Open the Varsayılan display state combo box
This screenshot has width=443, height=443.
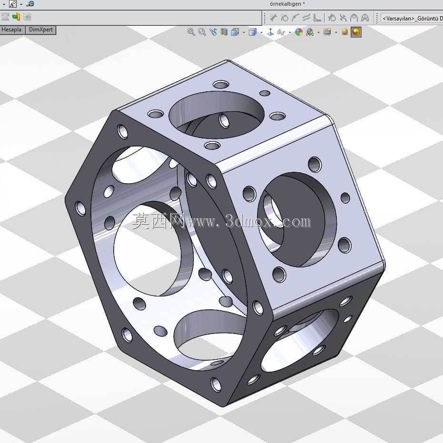tap(412, 19)
